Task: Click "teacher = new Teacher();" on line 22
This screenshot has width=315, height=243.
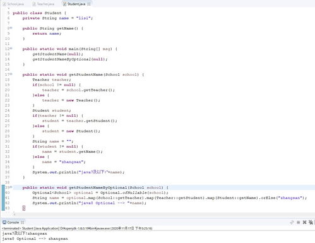Action: click(x=71, y=100)
